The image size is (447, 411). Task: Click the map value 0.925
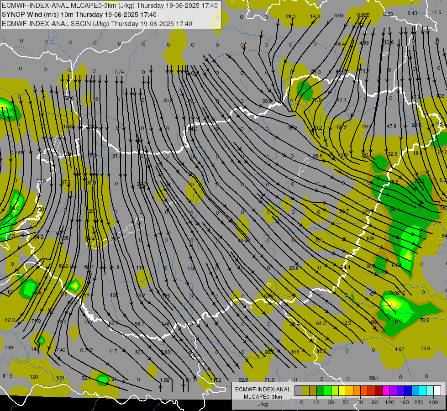tap(363, 15)
